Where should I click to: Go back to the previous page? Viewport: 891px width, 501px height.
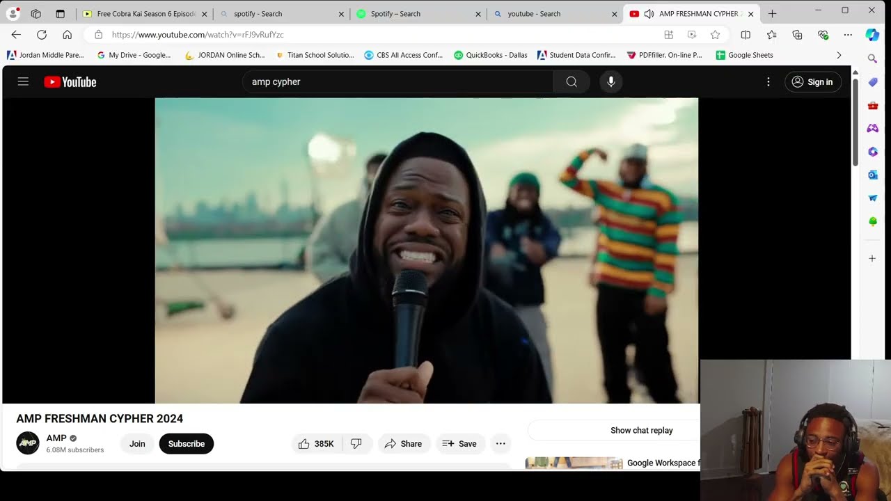tap(16, 35)
